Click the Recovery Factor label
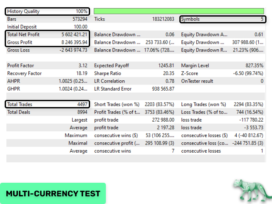Screen dimensions: 272x204 (x=22, y=73)
